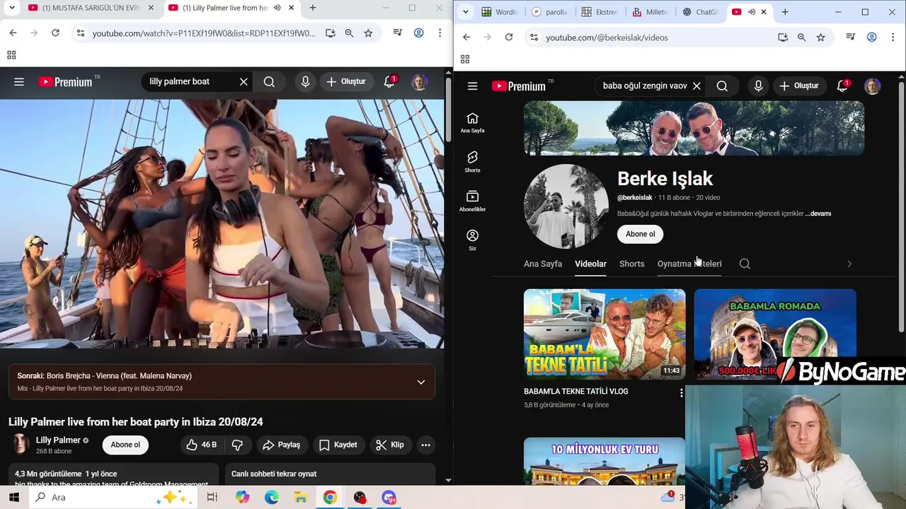The image size is (906, 509).
Task: Open Chrome three-dot menu in left window
Action: (440, 33)
